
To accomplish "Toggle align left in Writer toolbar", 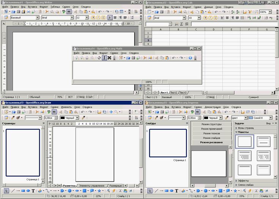I will click(x=110, y=17).
